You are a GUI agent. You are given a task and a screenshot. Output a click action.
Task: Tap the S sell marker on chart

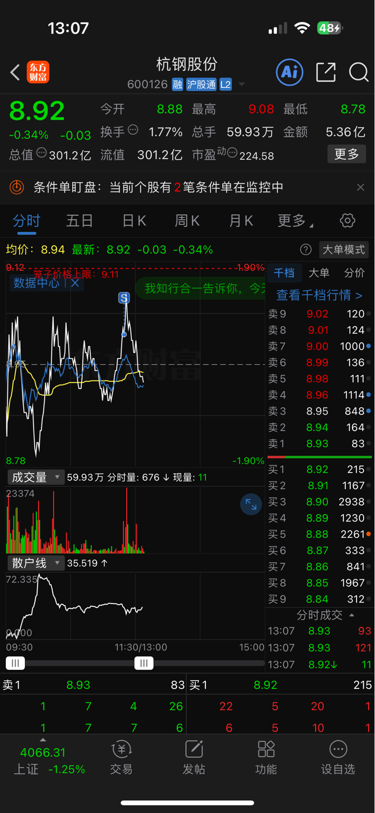pos(124,297)
